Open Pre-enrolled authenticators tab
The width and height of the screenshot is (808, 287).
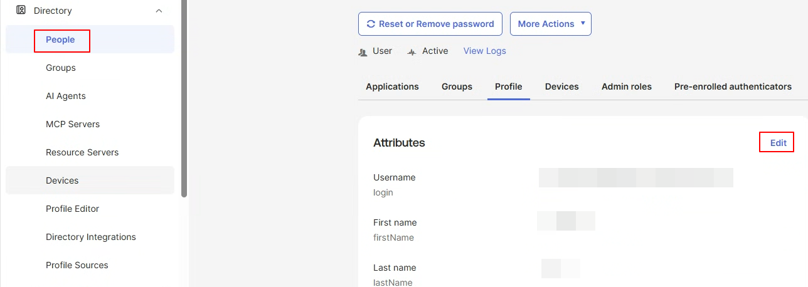[x=733, y=86]
